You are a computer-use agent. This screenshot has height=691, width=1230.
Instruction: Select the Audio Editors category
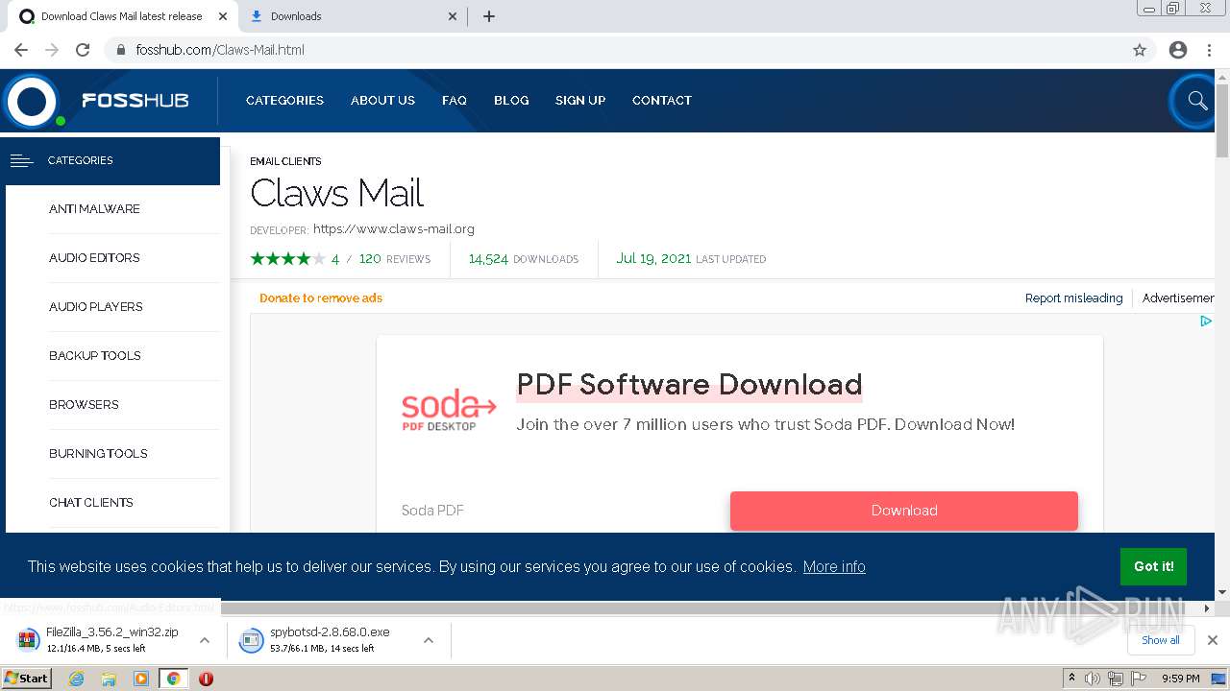94,257
